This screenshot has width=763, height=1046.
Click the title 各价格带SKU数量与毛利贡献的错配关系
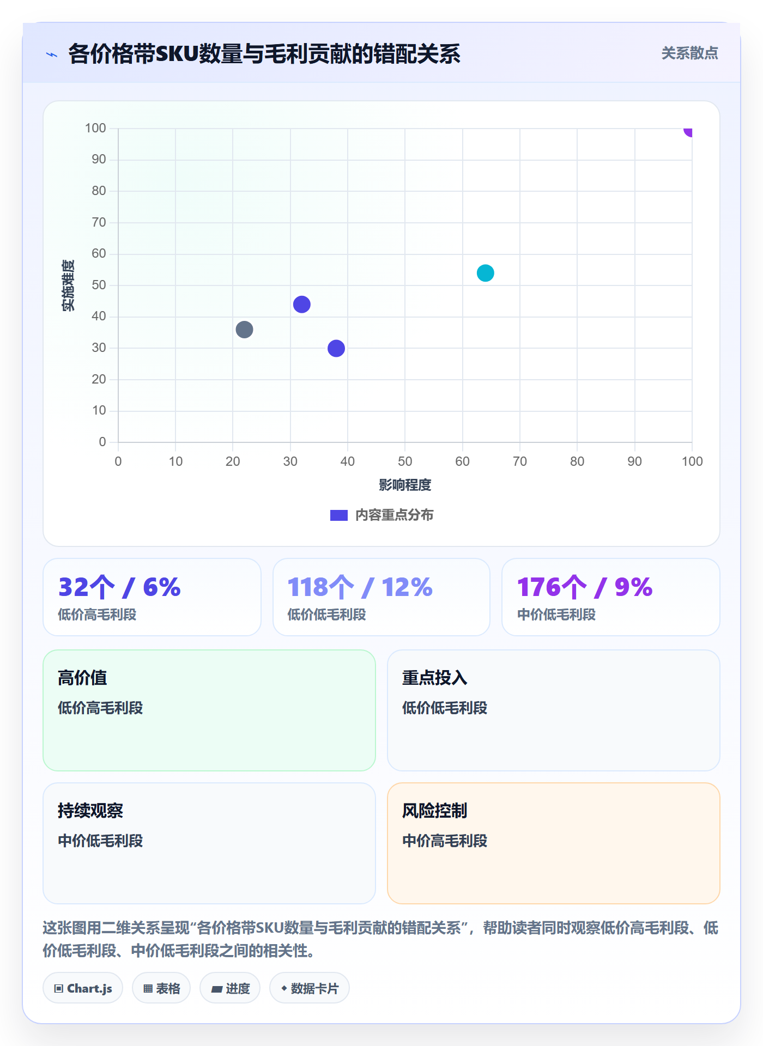[264, 54]
